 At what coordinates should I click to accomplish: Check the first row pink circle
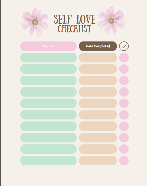[124, 58]
